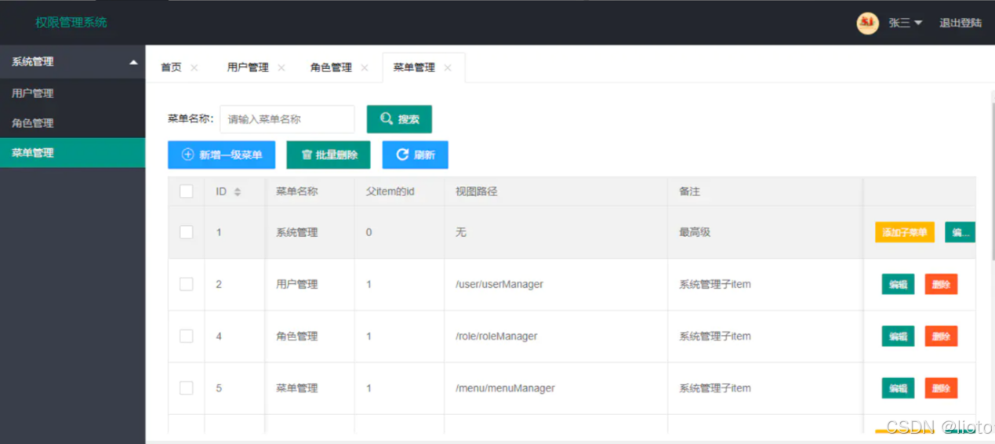Click the 搜索 search button

click(399, 119)
